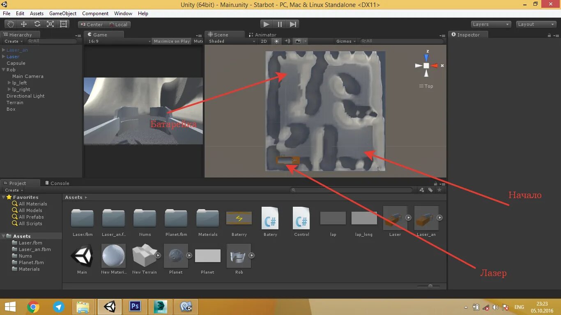Open the File menu
Screen dimensions: 561x315
point(7,14)
